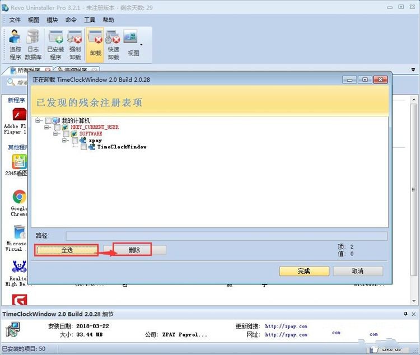Check the TimeClockWindow checkbox
The height and width of the screenshot is (355, 420).
tap(84, 147)
